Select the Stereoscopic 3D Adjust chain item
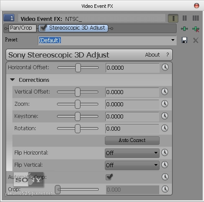 [74, 28]
